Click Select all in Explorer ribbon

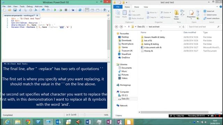tap(209, 11)
